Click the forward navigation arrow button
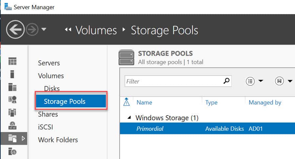Viewport: 295px width, 159px height. (32, 30)
